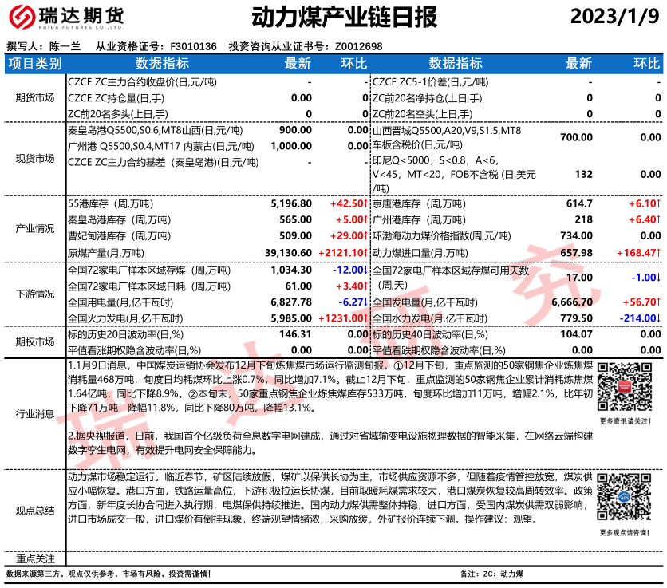Click the 期权市场 section label

(35, 341)
